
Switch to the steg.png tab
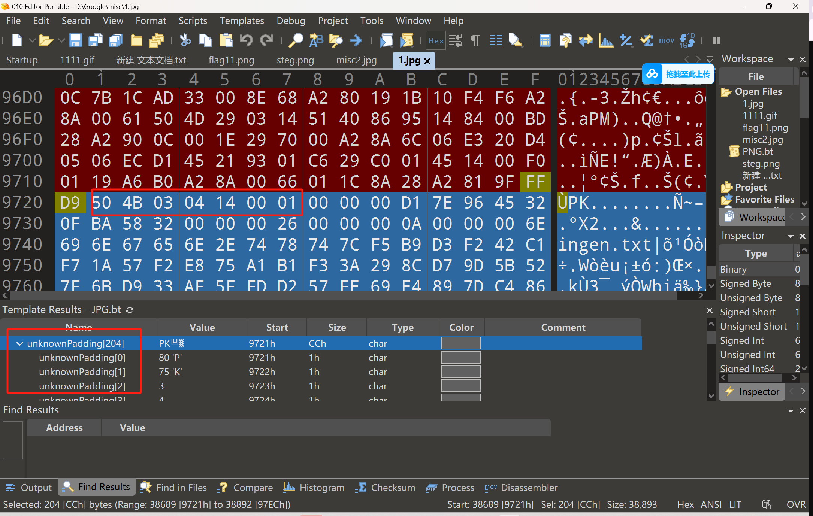(295, 60)
